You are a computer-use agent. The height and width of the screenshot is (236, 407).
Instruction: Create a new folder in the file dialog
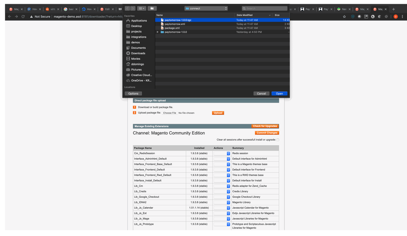152,8
